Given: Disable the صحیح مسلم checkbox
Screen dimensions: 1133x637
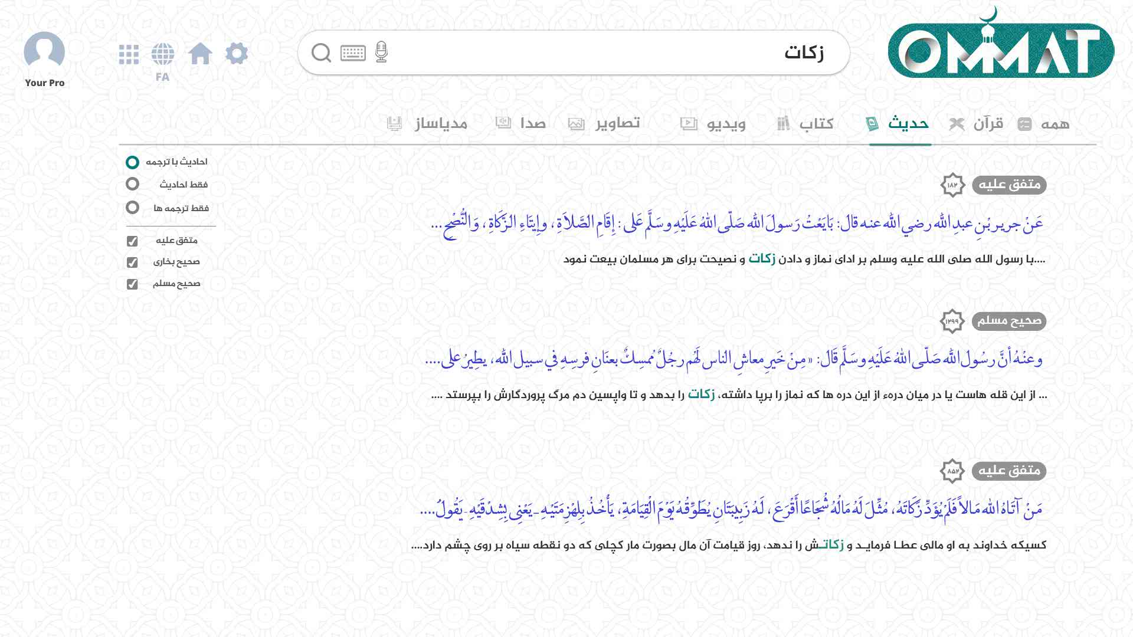Looking at the screenshot, I should (x=131, y=284).
